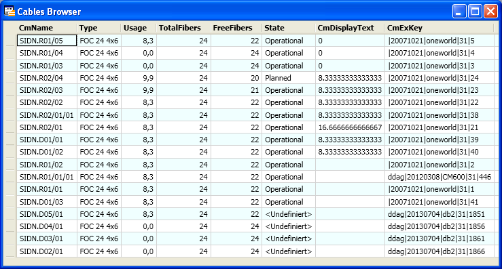
Task: Select cable name cell SIDN.R02/01
Action: coord(47,127)
